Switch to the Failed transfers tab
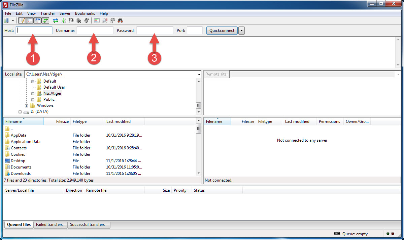The height and width of the screenshot is (240, 404). (x=50, y=225)
